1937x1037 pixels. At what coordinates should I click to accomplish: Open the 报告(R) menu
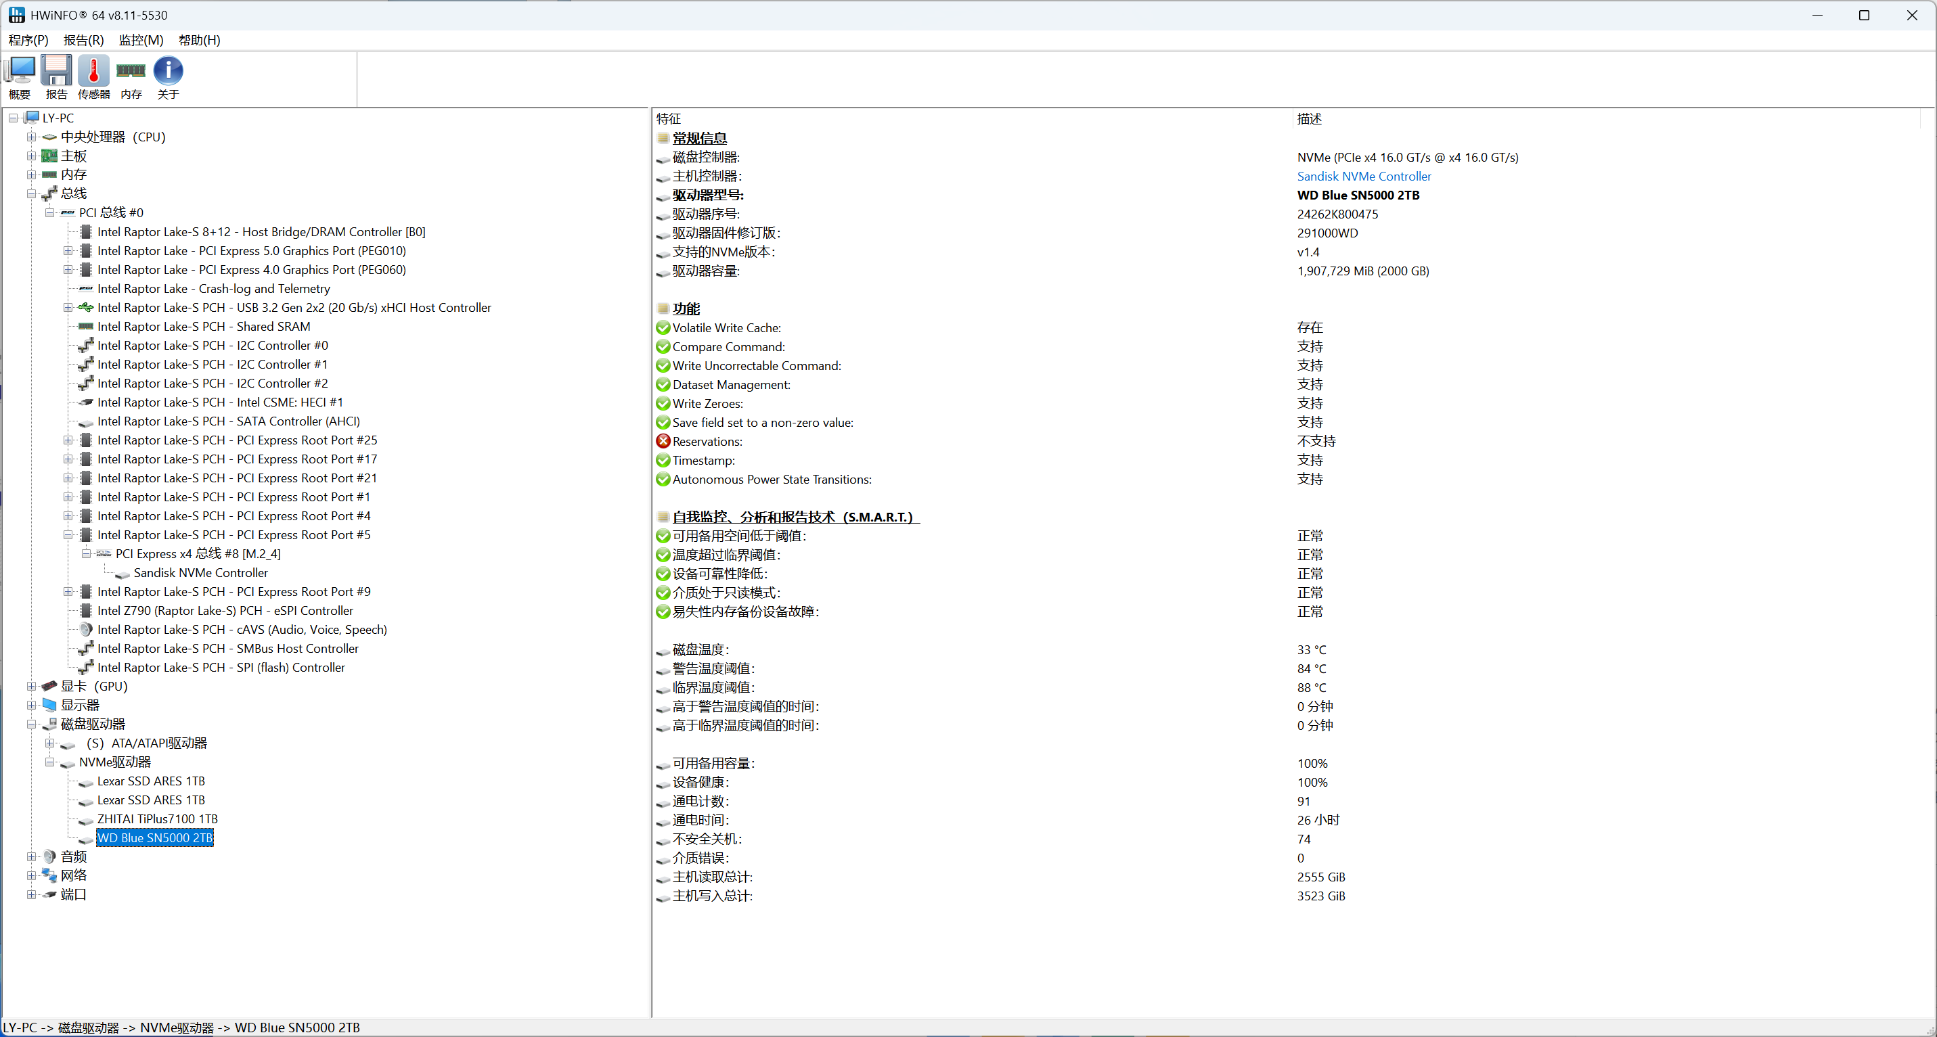(x=83, y=40)
